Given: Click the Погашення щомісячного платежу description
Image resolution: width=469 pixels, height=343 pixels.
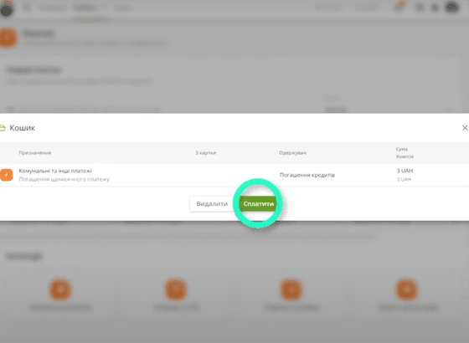Looking at the screenshot, I should (x=64, y=179).
